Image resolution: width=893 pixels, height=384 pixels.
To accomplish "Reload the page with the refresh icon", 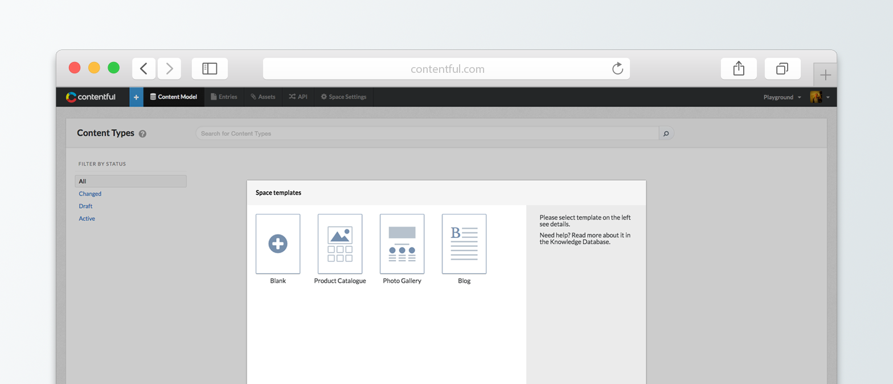I will [617, 69].
